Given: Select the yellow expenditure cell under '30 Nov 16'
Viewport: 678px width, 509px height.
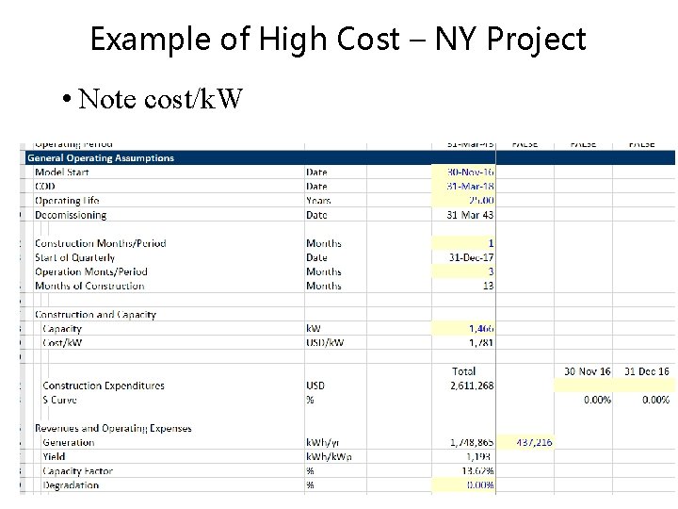Looking at the screenshot, I should (583, 386).
